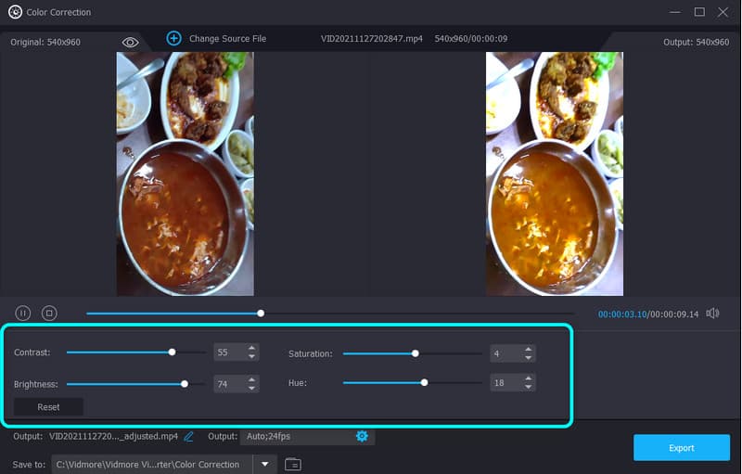Toggle the original preview eye icon
Screen dimensions: 742x474
pos(130,43)
